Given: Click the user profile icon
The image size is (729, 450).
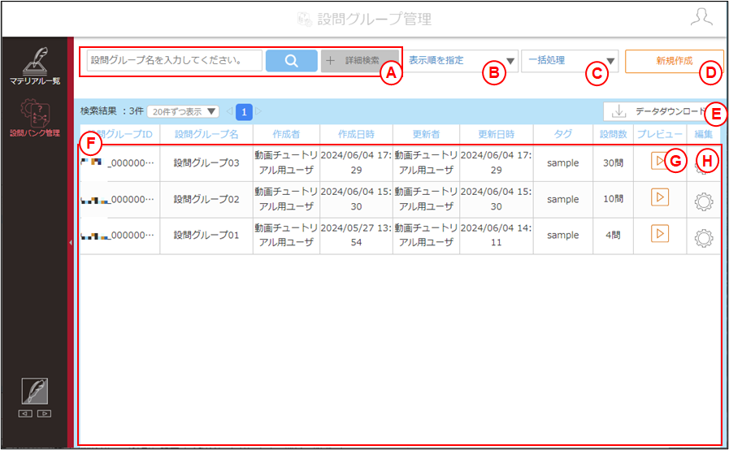Looking at the screenshot, I should [701, 17].
